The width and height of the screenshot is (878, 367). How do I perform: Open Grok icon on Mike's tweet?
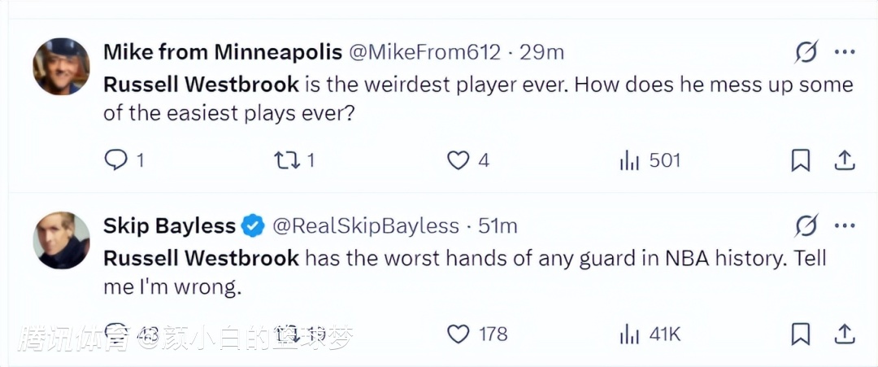tap(806, 53)
